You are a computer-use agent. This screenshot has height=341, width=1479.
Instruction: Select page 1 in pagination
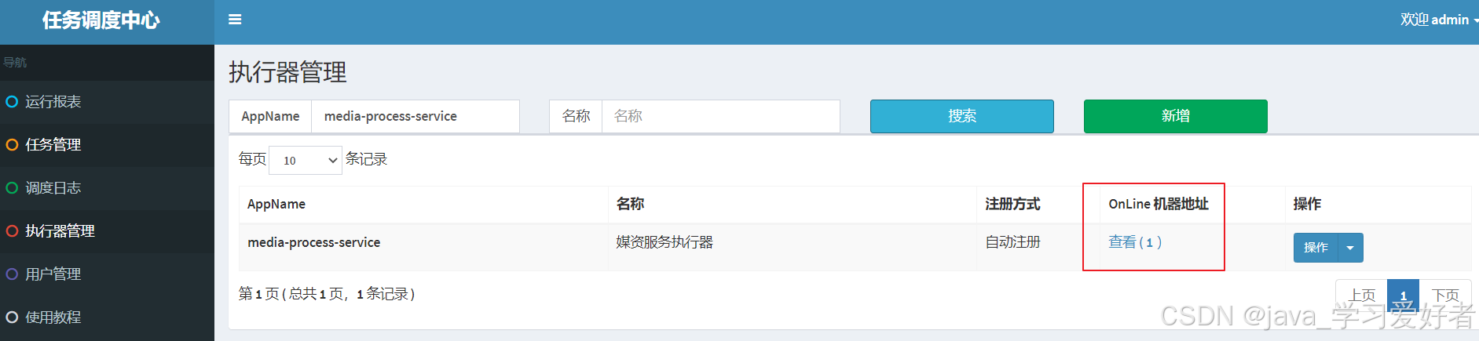1404,296
